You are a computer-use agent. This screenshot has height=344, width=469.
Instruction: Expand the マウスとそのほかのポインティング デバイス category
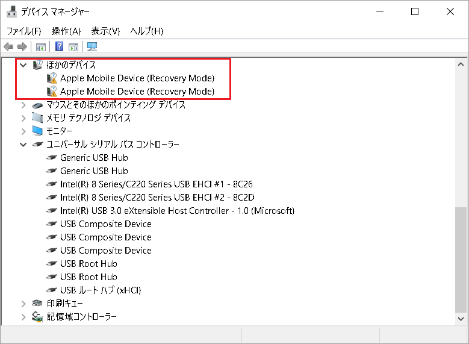point(23,105)
